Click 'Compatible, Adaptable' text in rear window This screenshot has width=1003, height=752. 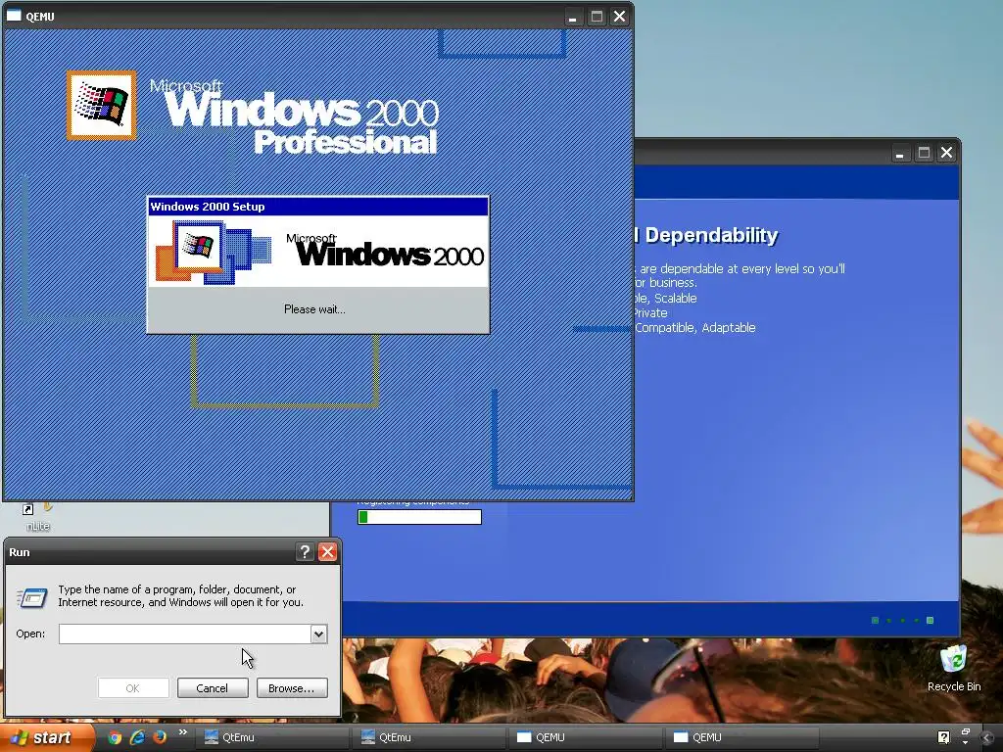(694, 327)
